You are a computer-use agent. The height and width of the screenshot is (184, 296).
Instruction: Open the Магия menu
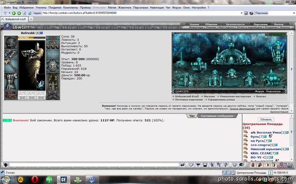[x=112, y=7]
